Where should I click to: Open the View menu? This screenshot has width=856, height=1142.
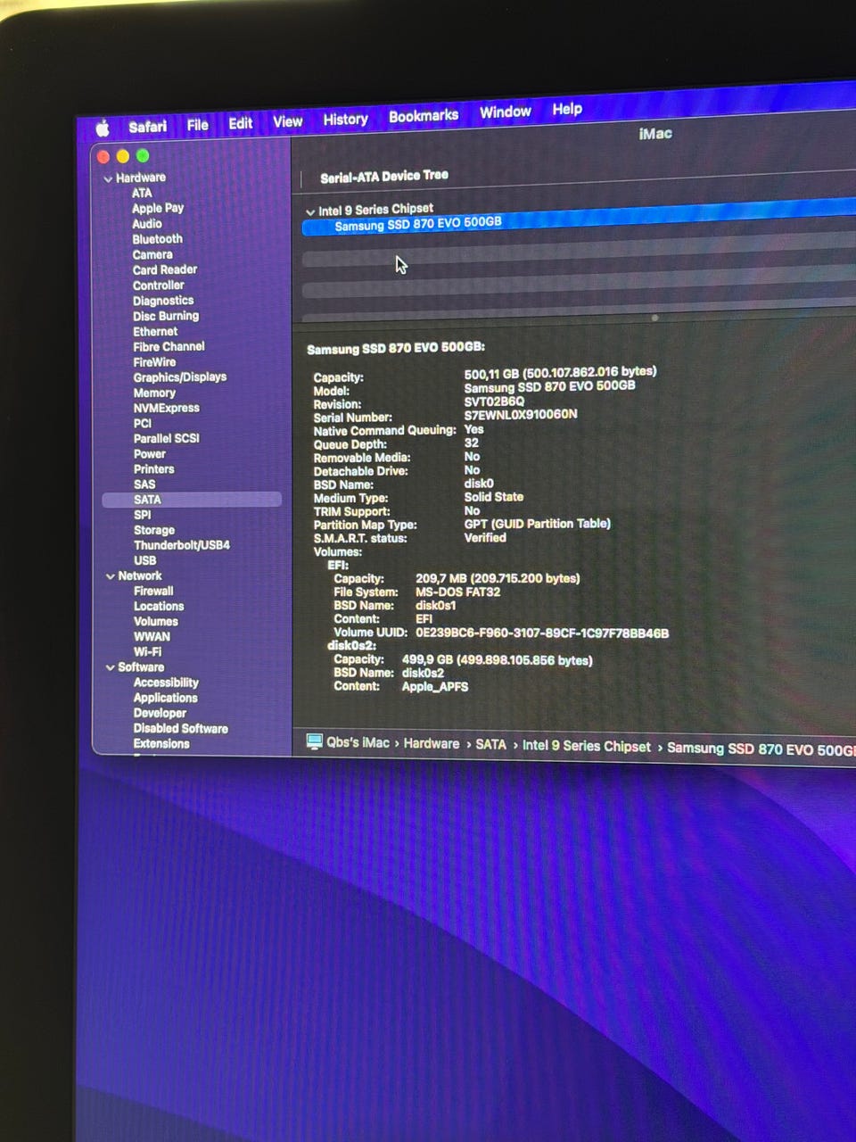coord(287,121)
